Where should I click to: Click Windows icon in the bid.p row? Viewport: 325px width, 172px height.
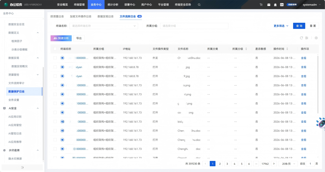[62, 122]
